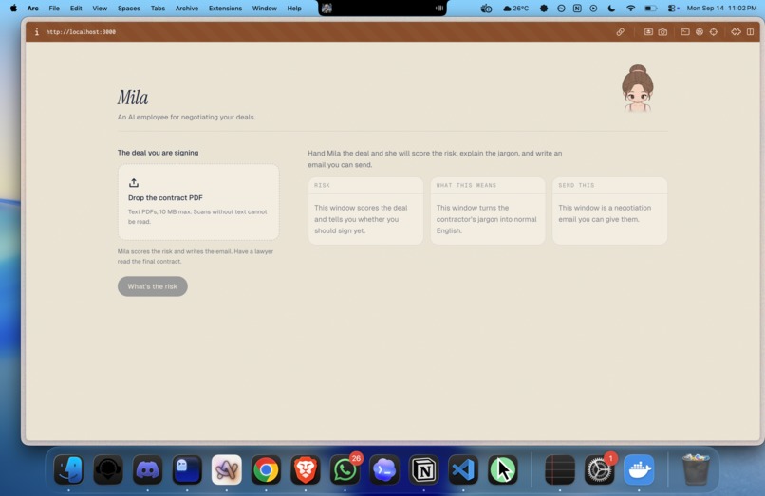
Task: Toggle split view icon in toolbar
Action: 750,31
